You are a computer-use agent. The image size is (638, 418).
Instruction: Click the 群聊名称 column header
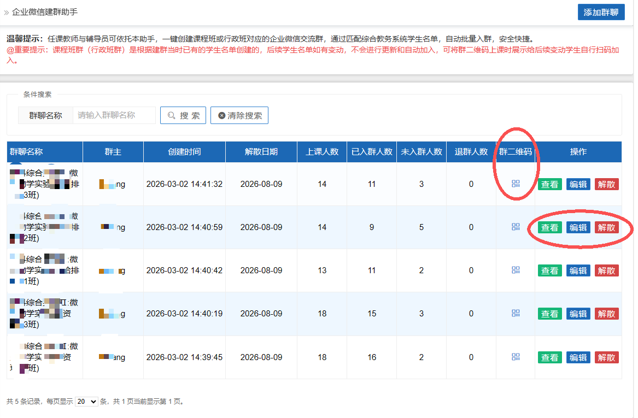(x=26, y=152)
